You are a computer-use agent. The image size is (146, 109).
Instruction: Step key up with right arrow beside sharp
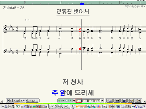pyautogui.click(x=24, y=101)
